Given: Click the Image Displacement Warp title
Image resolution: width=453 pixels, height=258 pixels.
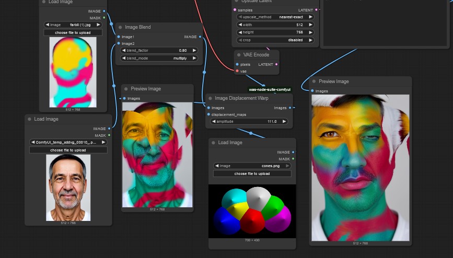Looking at the screenshot, I should 241,99.
